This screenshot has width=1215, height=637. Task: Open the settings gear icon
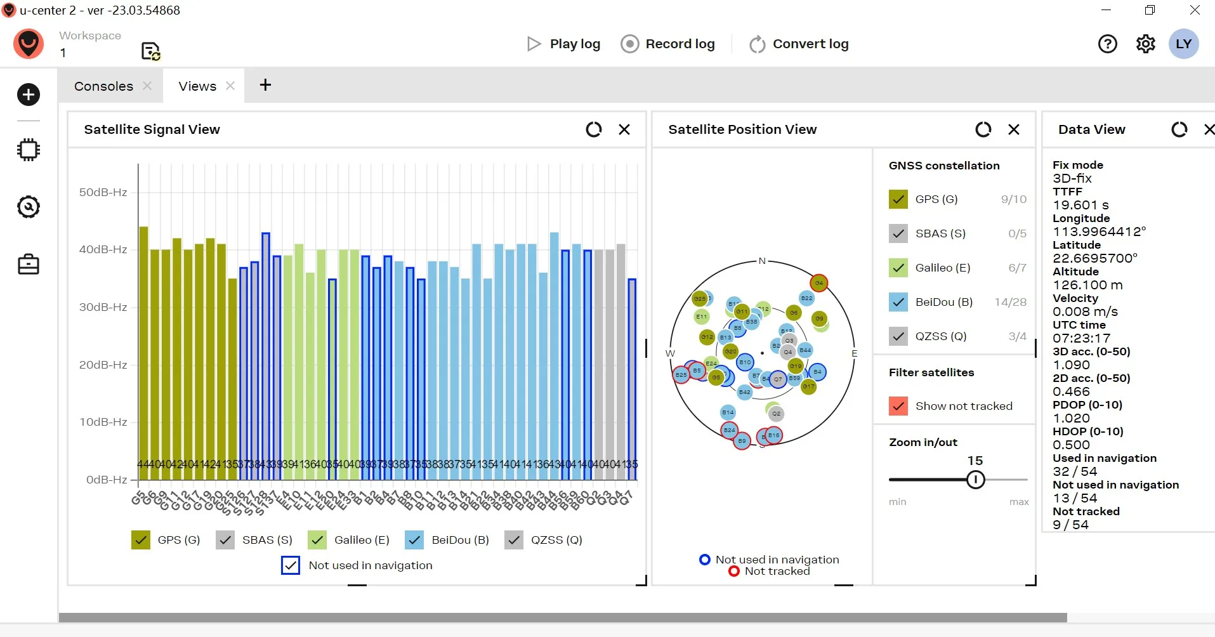tap(1145, 44)
